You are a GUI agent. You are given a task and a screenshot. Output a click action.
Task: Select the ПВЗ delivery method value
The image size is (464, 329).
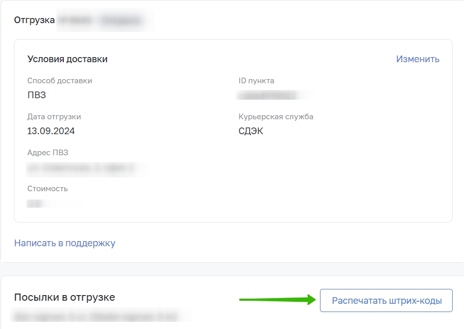pos(37,95)
